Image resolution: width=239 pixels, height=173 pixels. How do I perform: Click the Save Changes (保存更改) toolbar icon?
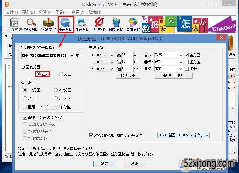coord(14,25)
